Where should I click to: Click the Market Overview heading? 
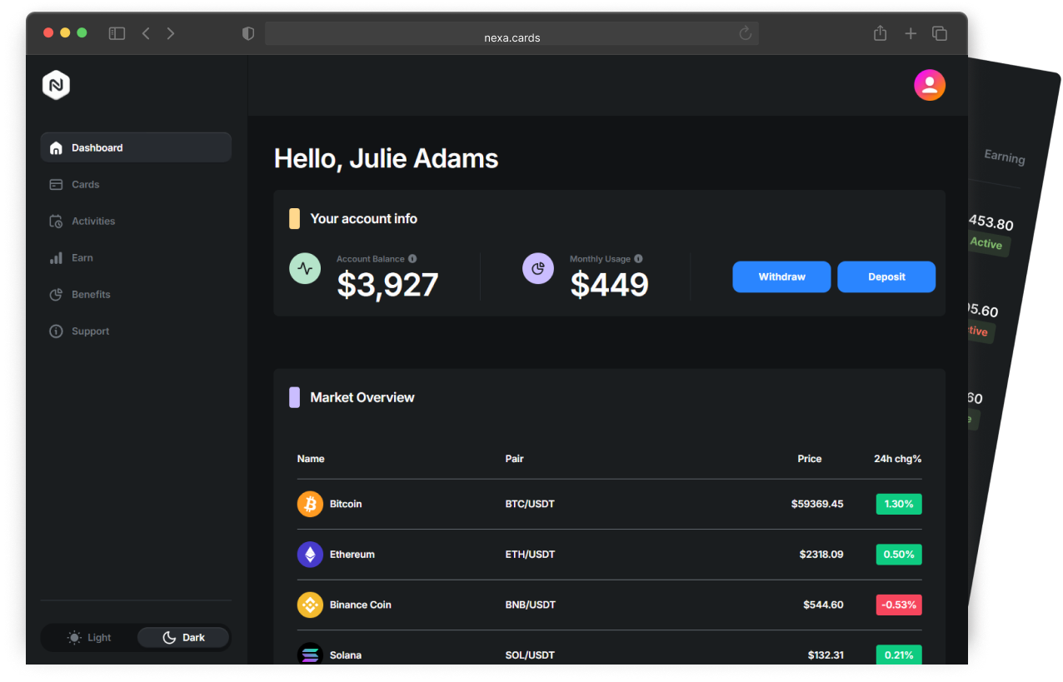pyautogui.click(x=362, y=397)
